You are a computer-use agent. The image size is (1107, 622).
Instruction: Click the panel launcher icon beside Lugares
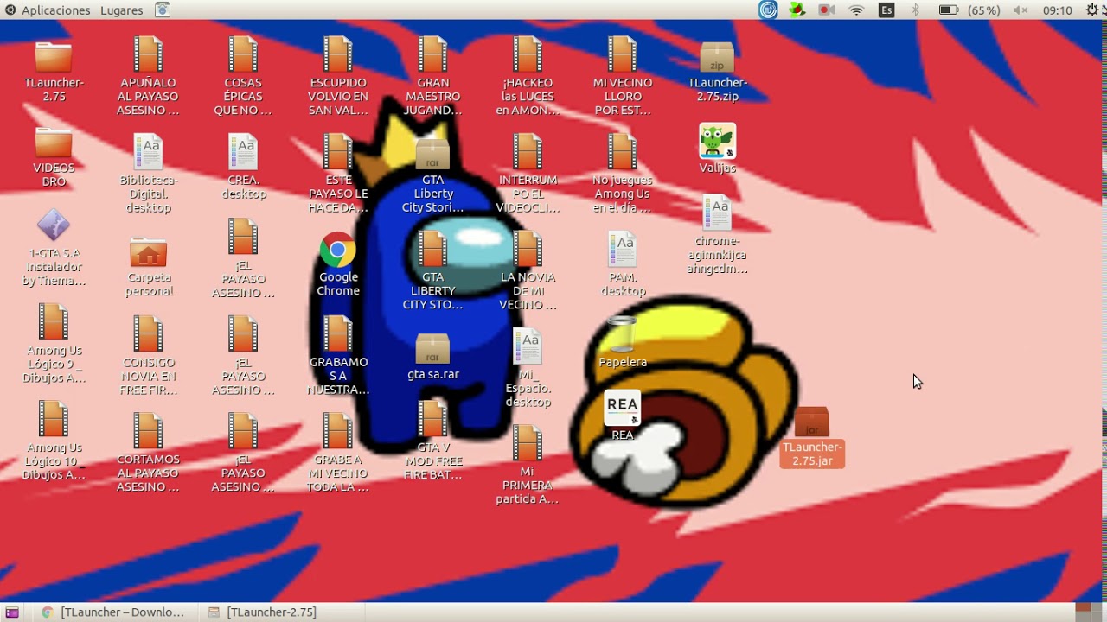click(163, 10)
